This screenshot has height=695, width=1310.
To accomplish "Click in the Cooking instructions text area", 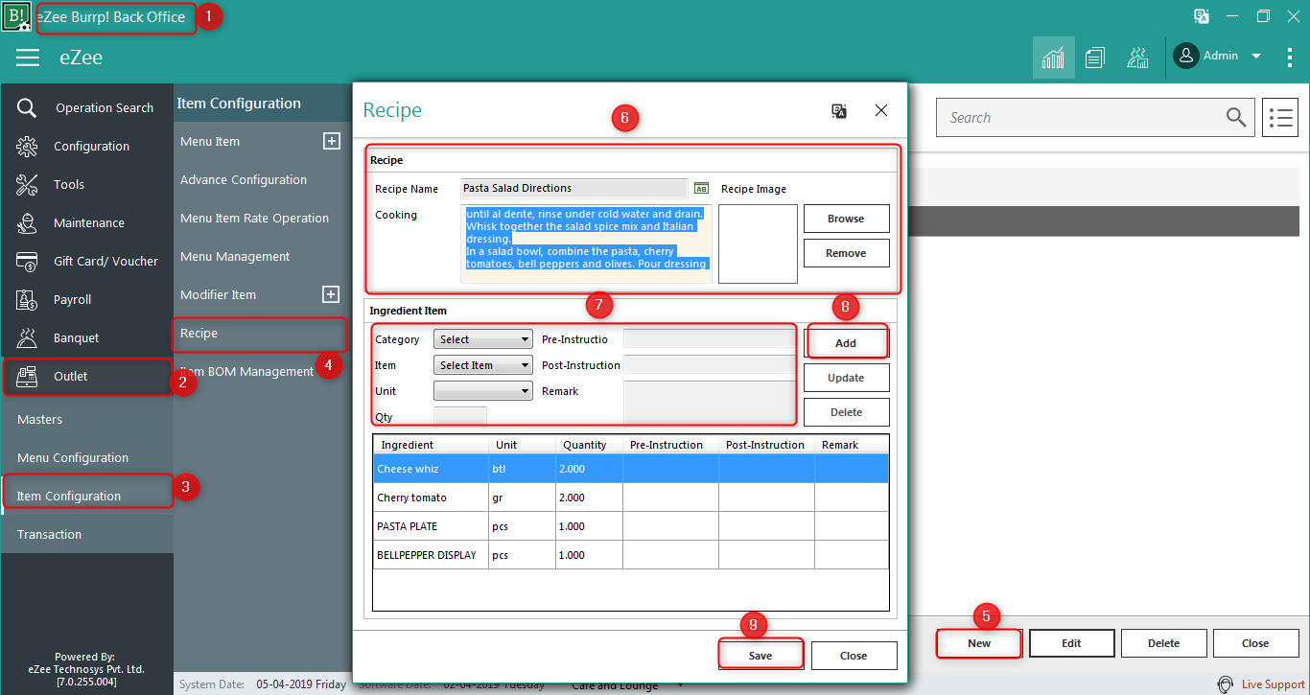I will pyautogui.click(x=586, y=243).
